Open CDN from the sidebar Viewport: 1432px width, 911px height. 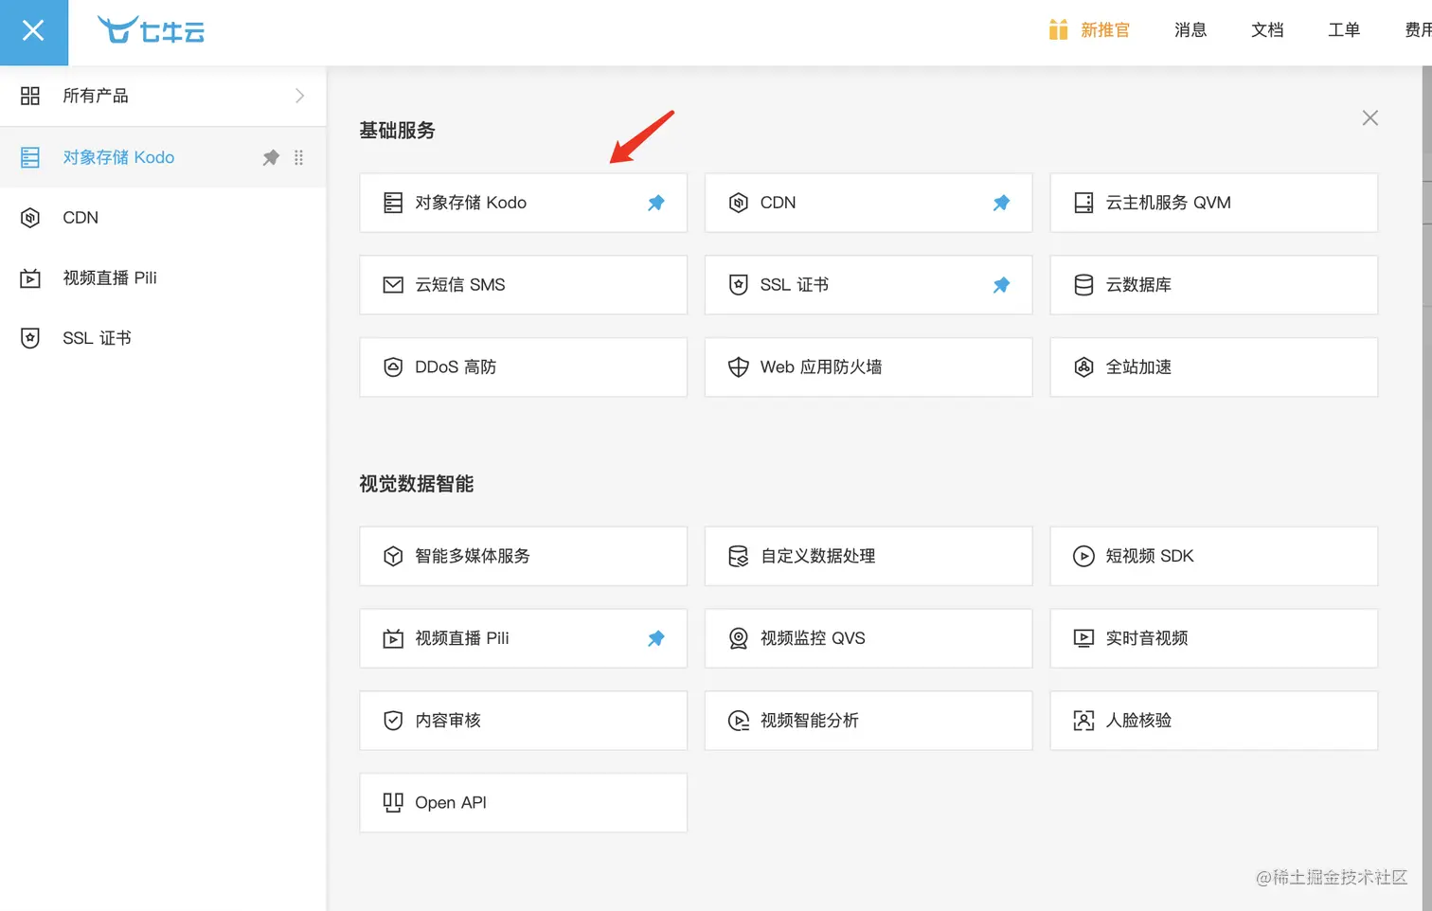(163, 218)
